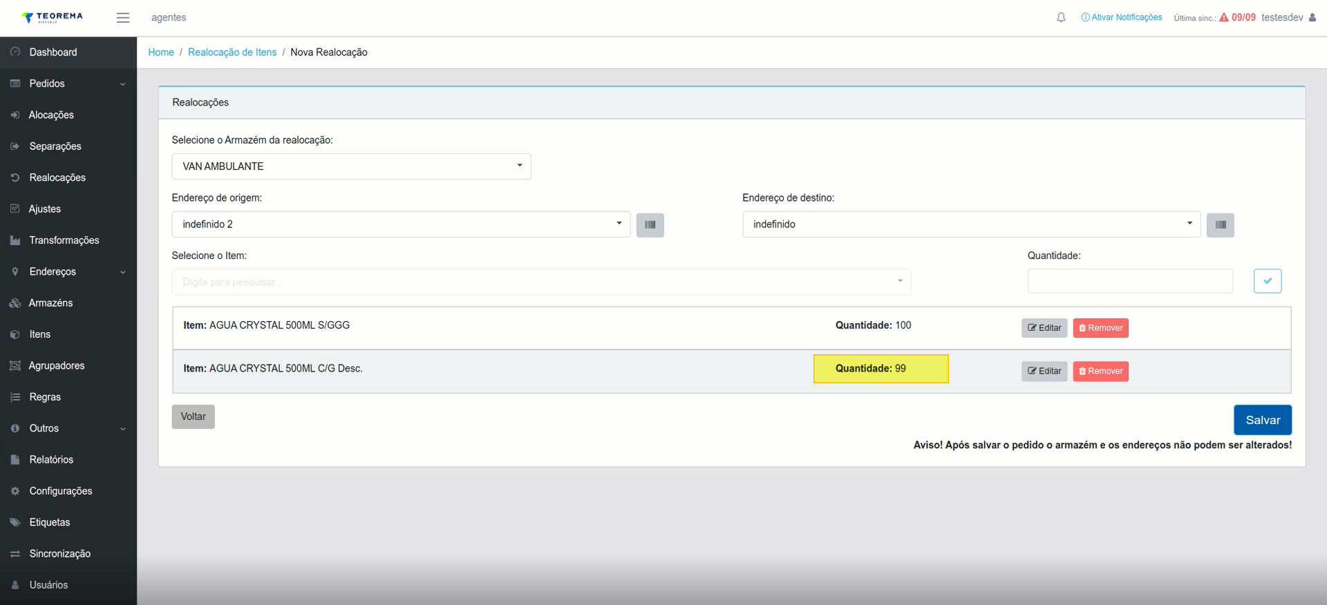This screenshot has width=1327, height=605.
Task: Click the Alocações sidebar icon
Action: click(x=15, y=115)
